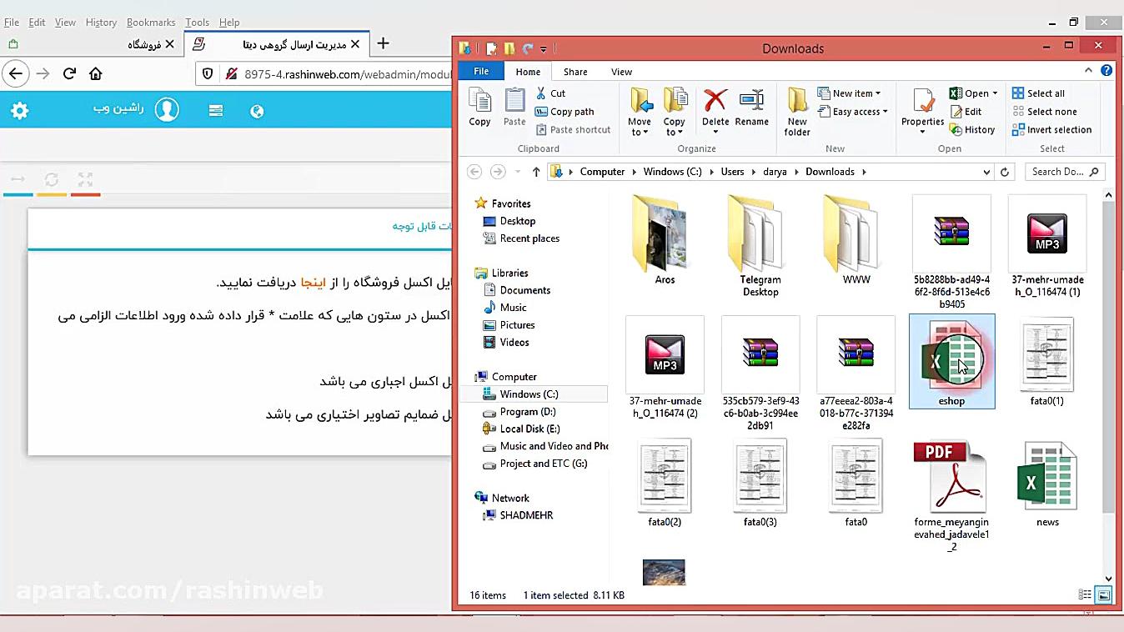The width and height of the screenshot is (1124, 632).
Task: Select the fata0(1) document file
Action: coord(1047,362)
